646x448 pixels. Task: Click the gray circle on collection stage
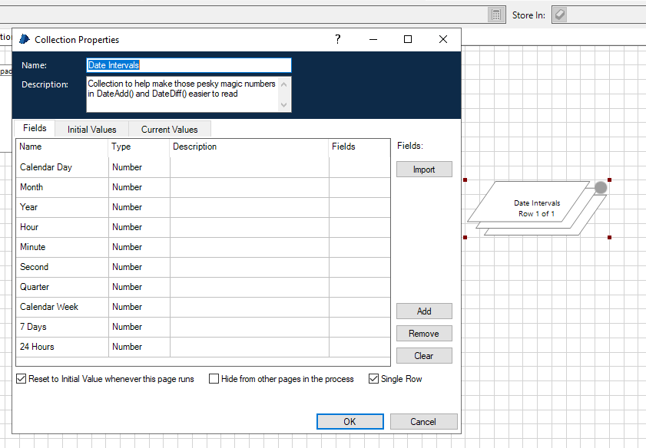[601, 187]
